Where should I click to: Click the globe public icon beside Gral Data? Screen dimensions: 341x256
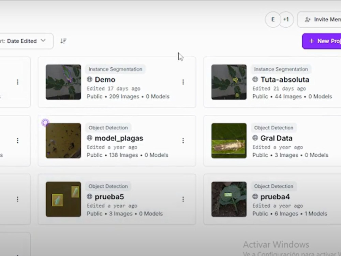(x=255, y=138)
